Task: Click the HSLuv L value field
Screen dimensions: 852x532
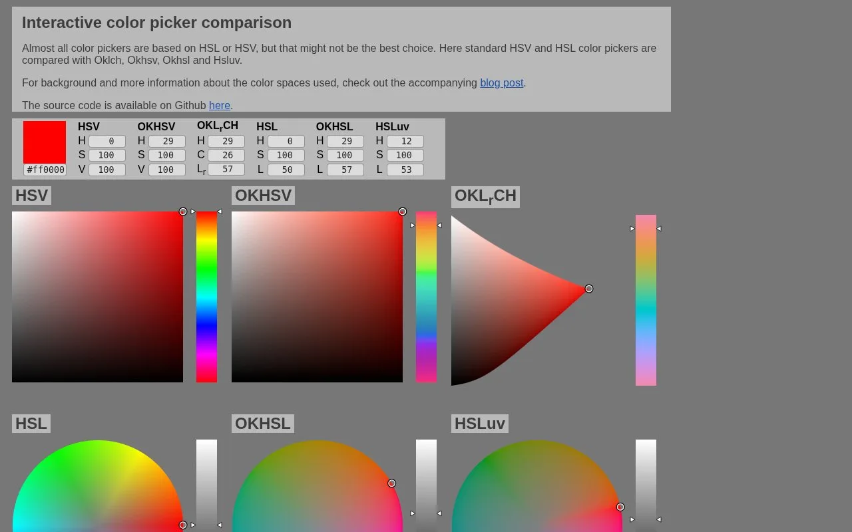Action: click(405, 170)
